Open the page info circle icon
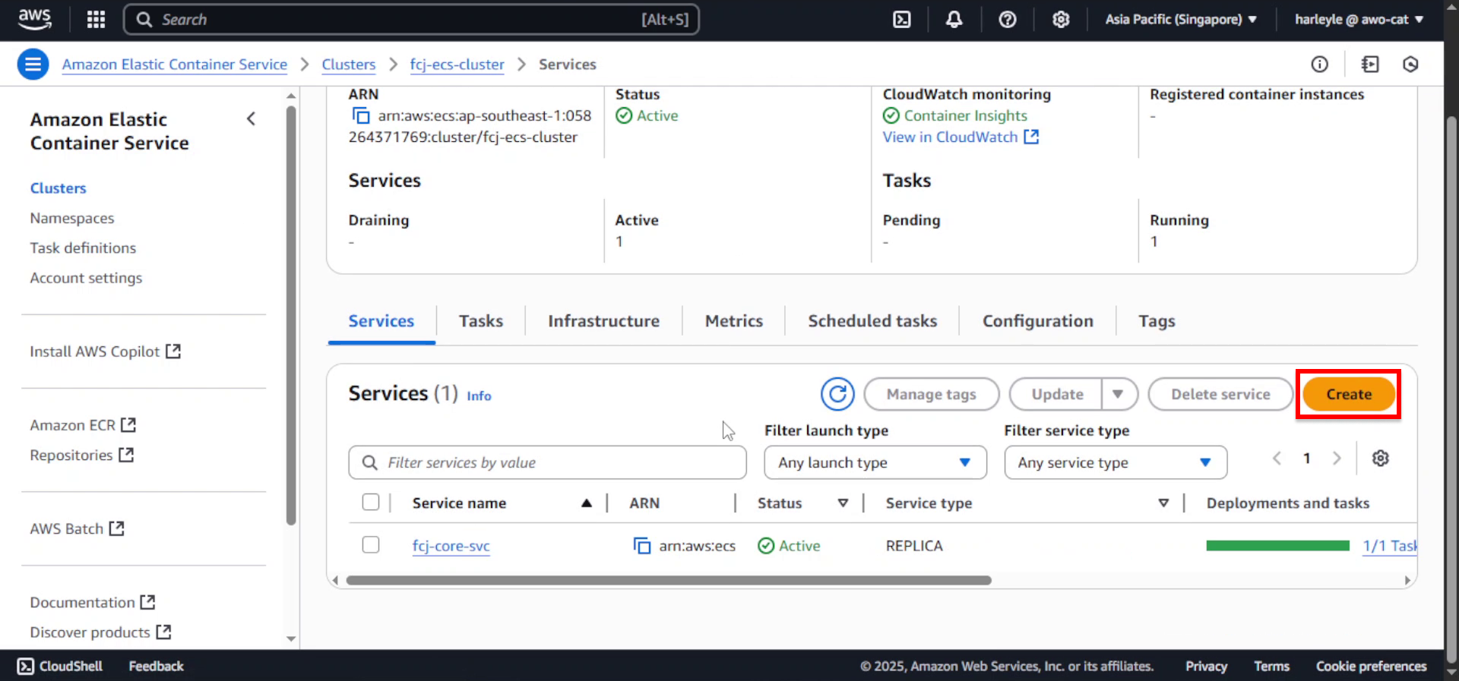Viewport: 1459px width, 681px height. (x=1320, y=65)
